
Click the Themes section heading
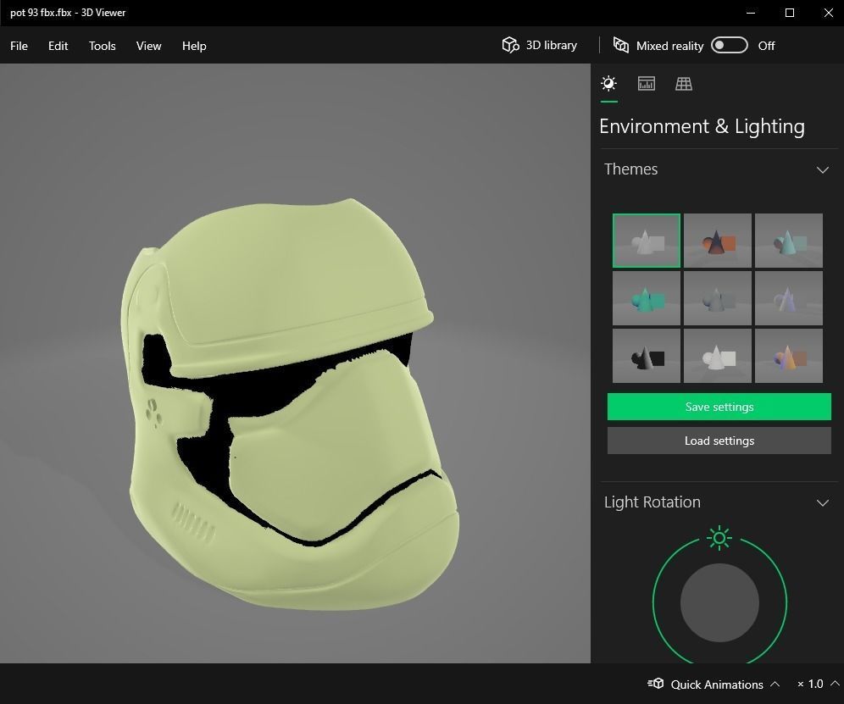point(630,169)
